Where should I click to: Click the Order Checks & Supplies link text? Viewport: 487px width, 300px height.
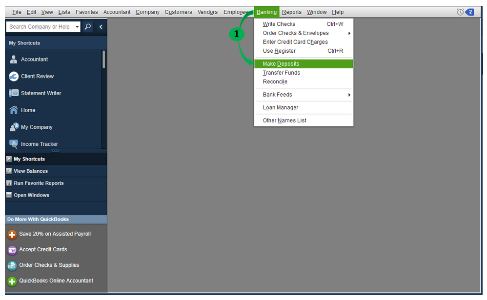(49, 265)
